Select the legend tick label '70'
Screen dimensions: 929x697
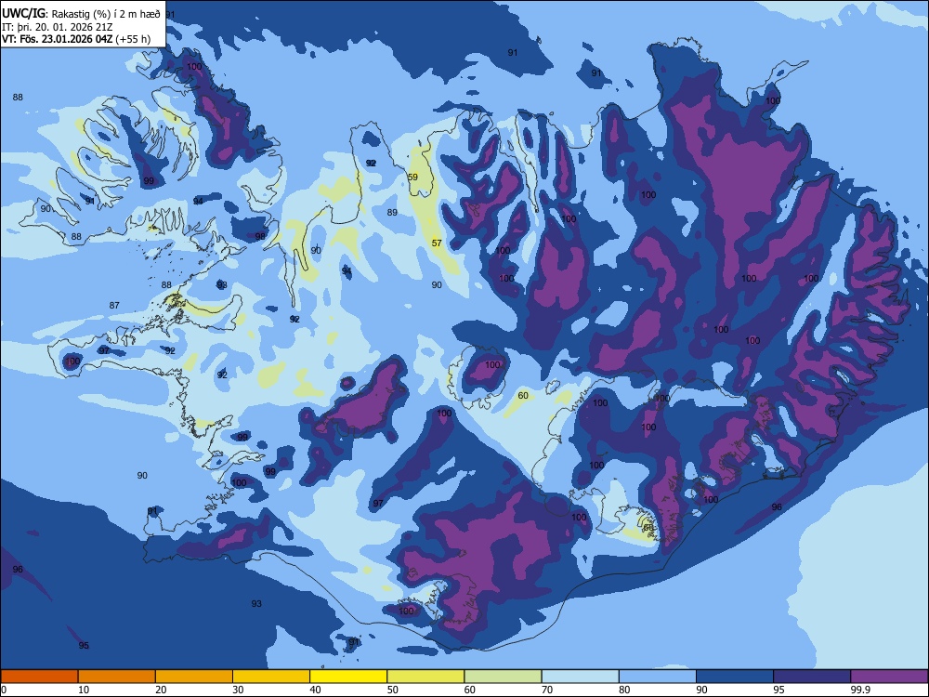(547, 690)
